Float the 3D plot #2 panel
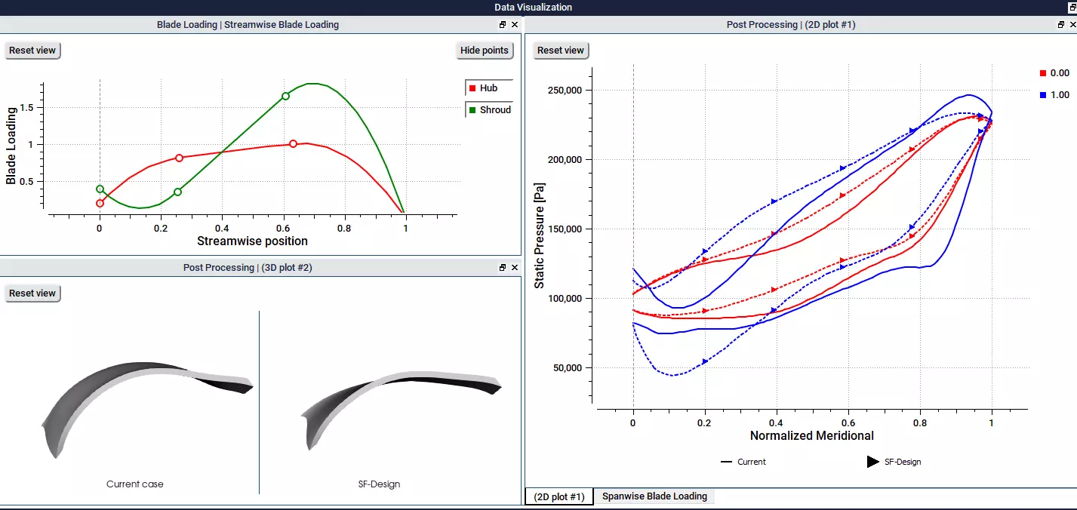 503,268
